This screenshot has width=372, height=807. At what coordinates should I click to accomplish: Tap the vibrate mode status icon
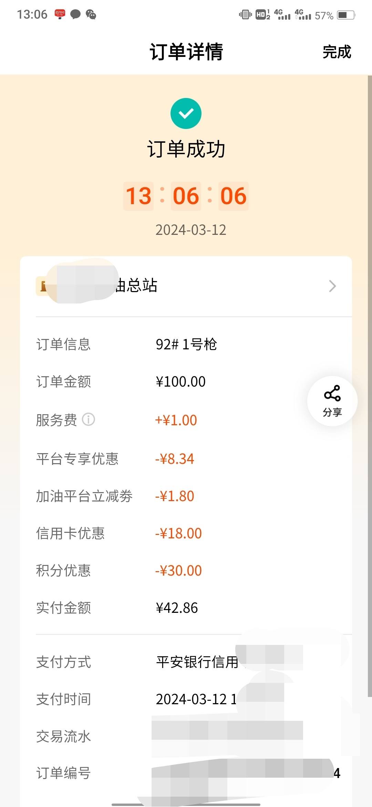click(245, 14)
